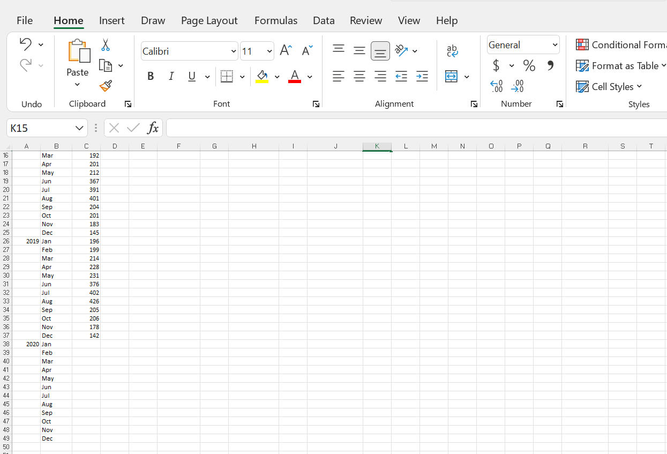Click the Bottom Align icon
667x454 pixels.
point(380,51)
